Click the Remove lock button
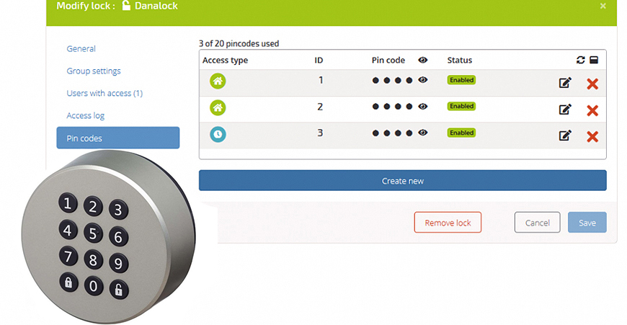The image size is (627, 325). tap(448, 223)
